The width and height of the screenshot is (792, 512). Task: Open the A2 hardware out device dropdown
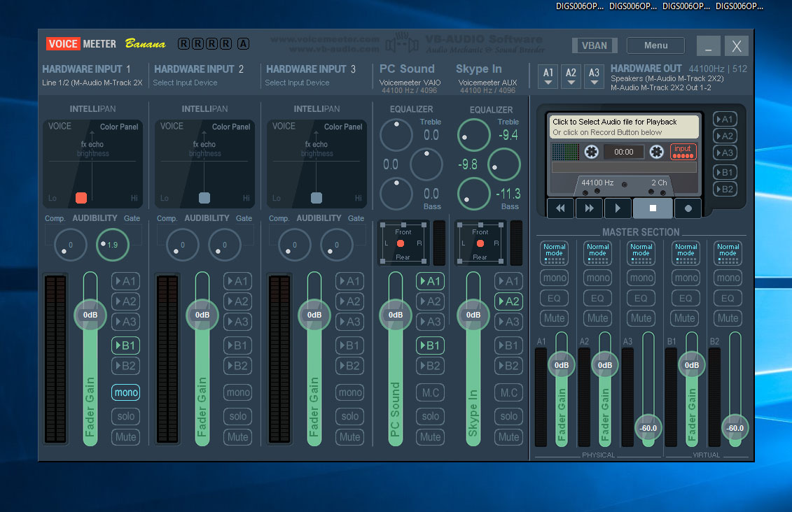571,76
